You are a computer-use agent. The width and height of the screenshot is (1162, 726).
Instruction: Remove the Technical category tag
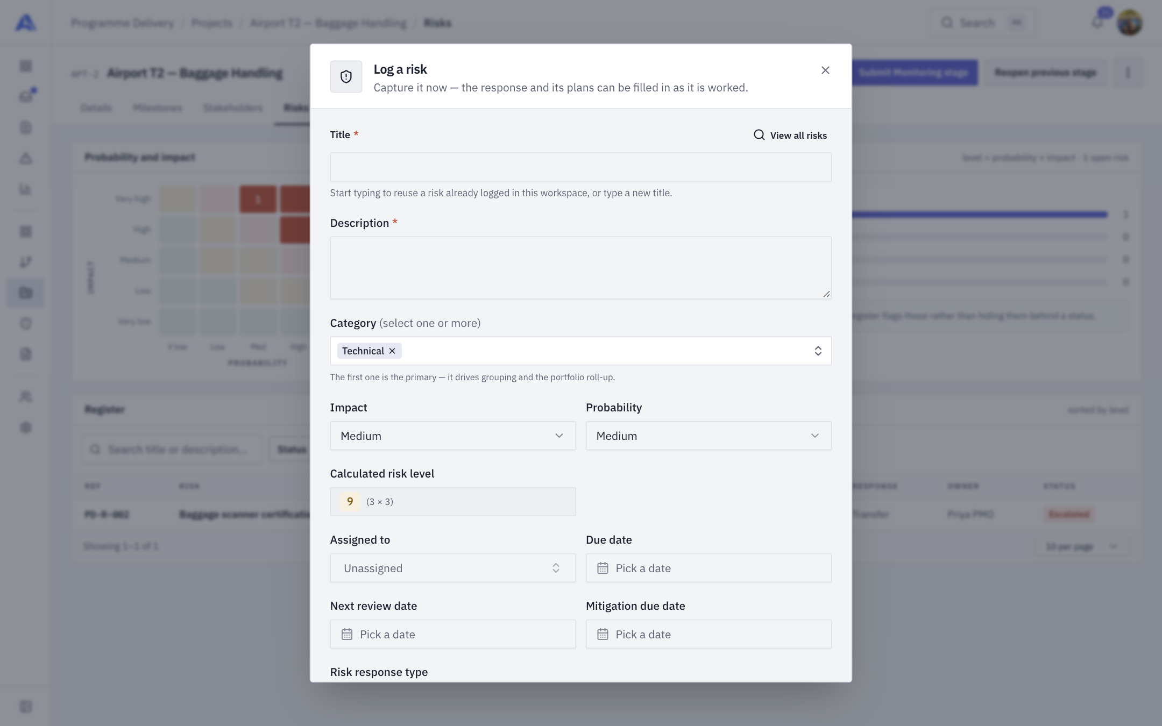click(392, 351)
